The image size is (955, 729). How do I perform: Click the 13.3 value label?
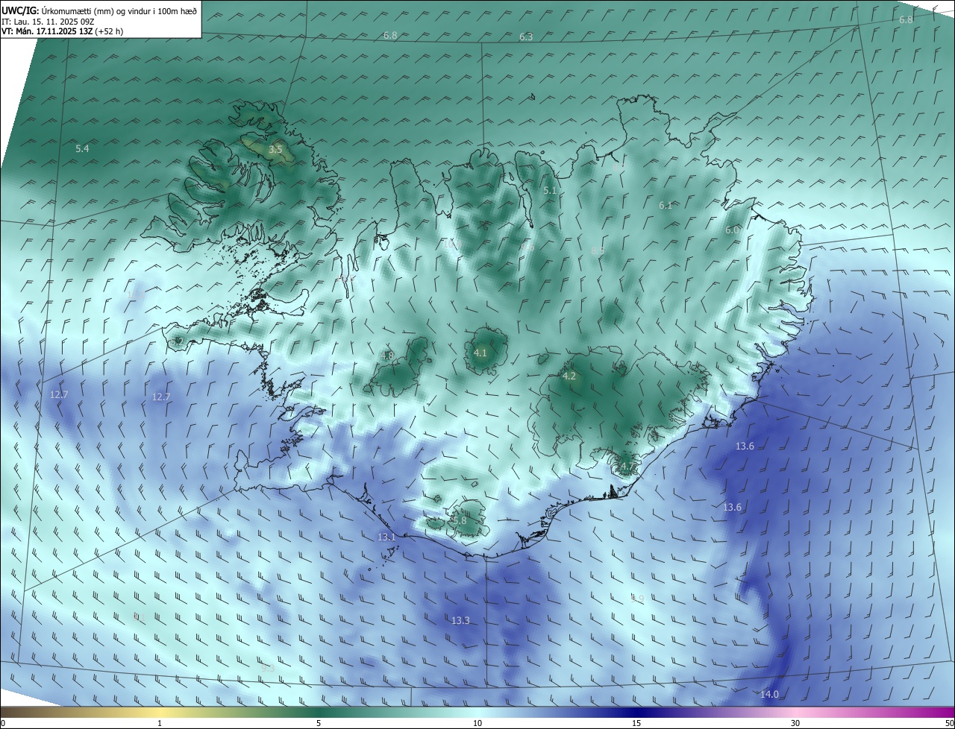click(x=460, y=621)
